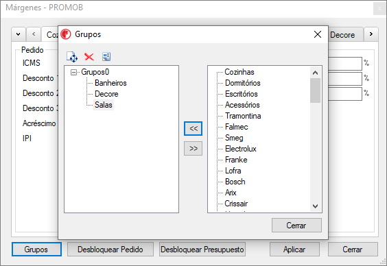The height and width of the screenshot is (266, 387).
Task: Click the >> move right button
Action: pyautogui.click(x=193, y=148)
